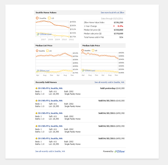Click Seattle legend marker in Median List Price chart

(x=37, y=51)
